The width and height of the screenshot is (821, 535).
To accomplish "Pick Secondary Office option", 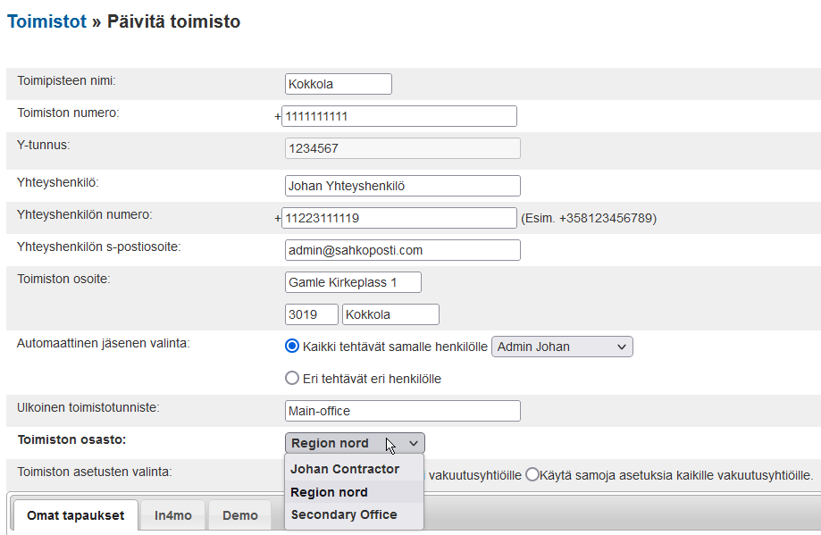I will (344, 515).
